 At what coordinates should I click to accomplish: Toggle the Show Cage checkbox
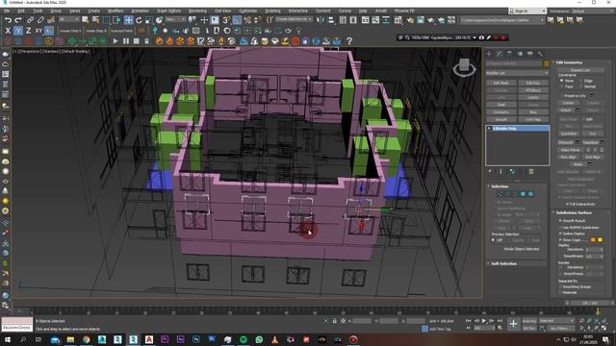(x=560, y=239)
